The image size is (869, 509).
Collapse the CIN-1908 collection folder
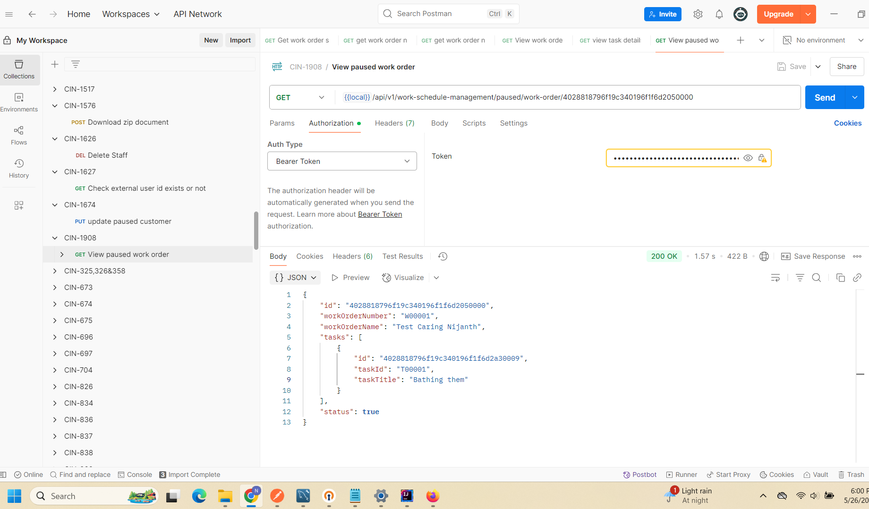click(55, 238)
